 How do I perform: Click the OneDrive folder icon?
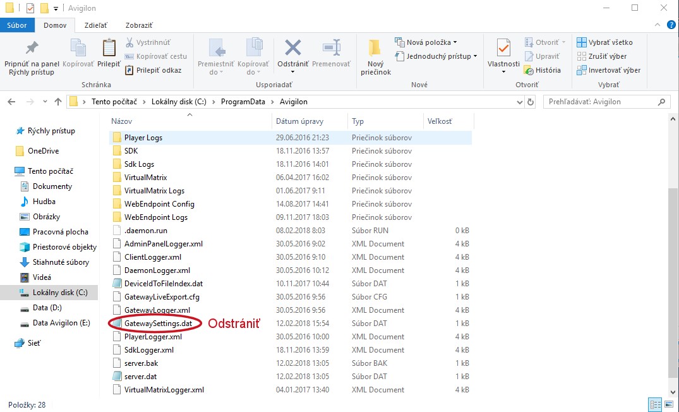click(20, 151)
